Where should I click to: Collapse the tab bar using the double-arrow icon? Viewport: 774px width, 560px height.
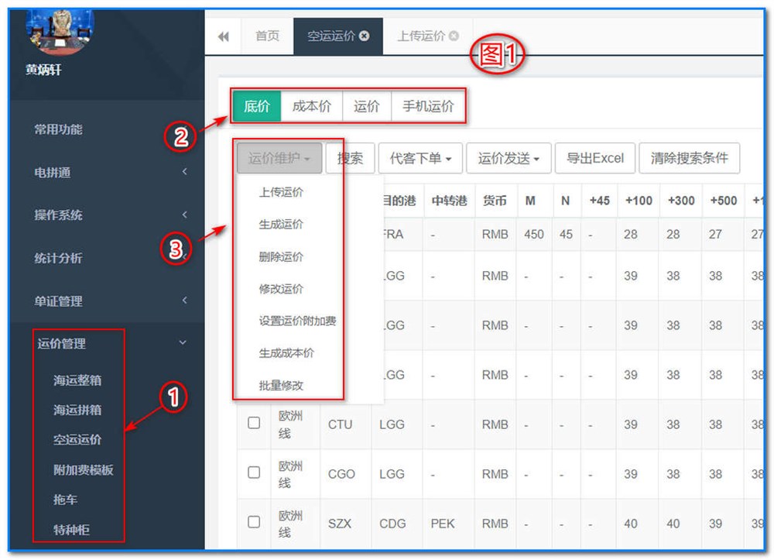pos(224,36)
